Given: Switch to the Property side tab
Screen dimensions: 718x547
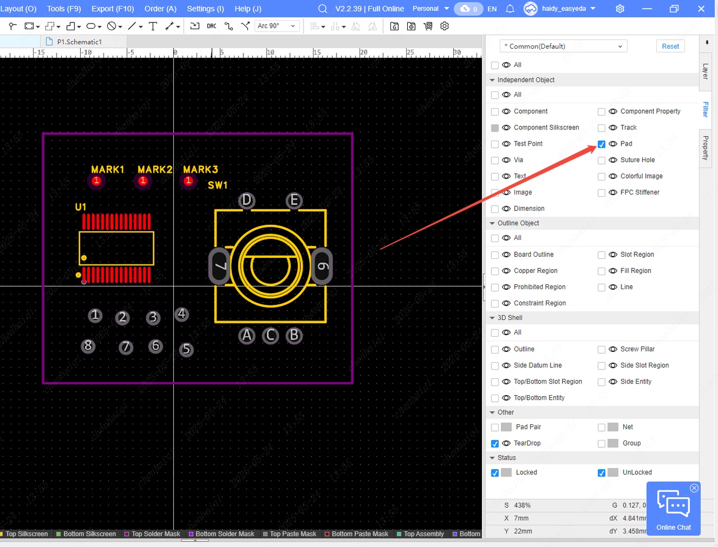Looking at the screenshot, I should (x=706, y=148).
